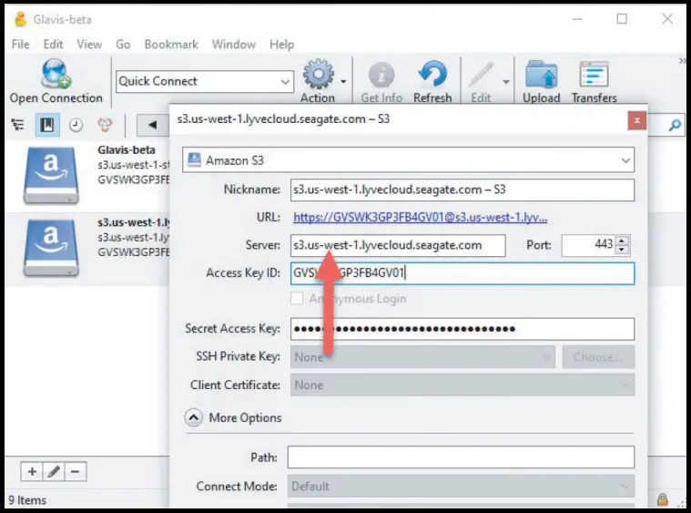Screen dimensions: 691x513
Task: Click the lock icon in status bar
Action: [x=663, y=499]
